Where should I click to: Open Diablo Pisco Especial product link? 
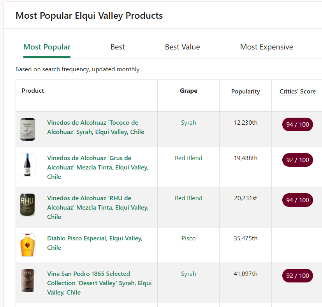95,243
